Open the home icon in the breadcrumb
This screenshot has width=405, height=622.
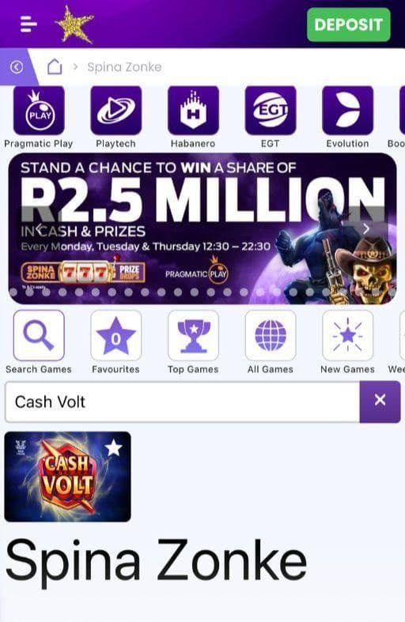click(x=55, y=66)
